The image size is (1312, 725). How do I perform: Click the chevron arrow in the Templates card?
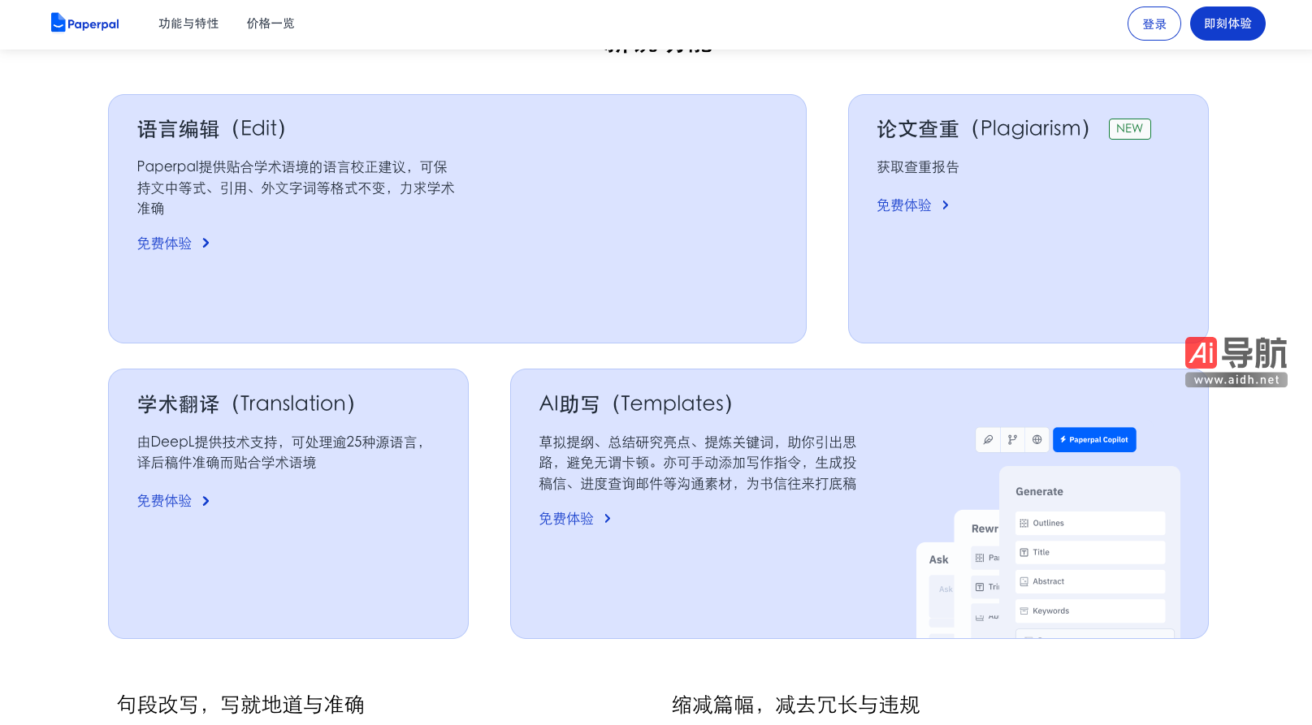(608, 519)
